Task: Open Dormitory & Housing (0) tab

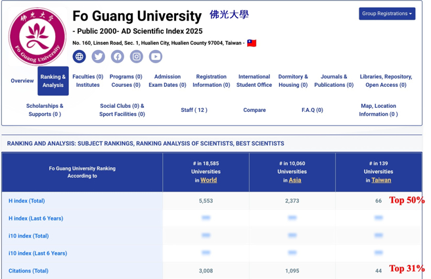Action: [293, 81]
